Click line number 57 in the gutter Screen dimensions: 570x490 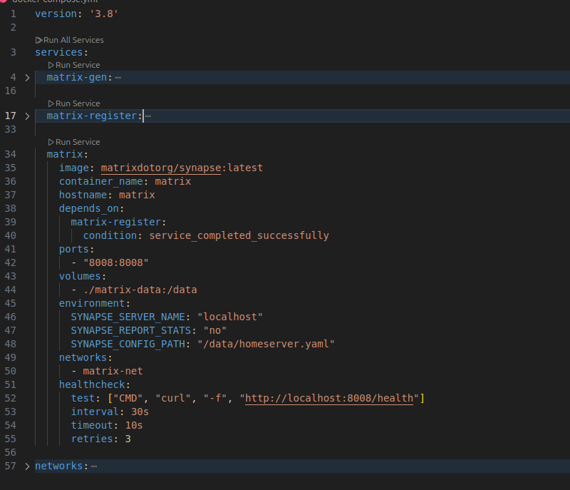click(10, 466)
